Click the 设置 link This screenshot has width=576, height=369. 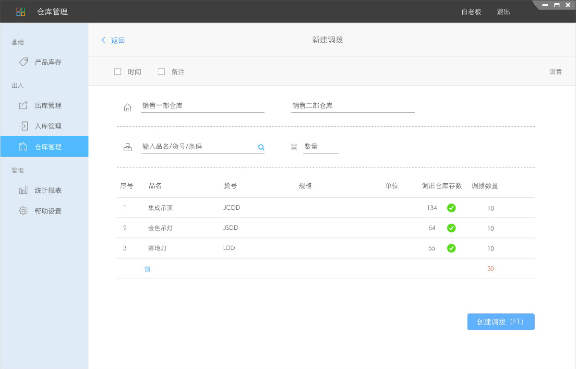click(556, 71)
